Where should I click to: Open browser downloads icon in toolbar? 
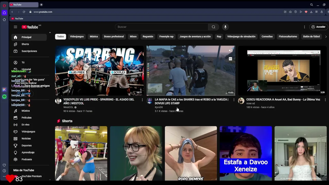coord(311,12)
